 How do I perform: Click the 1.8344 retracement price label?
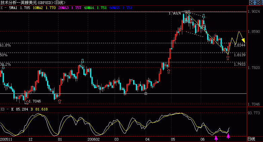240,45
